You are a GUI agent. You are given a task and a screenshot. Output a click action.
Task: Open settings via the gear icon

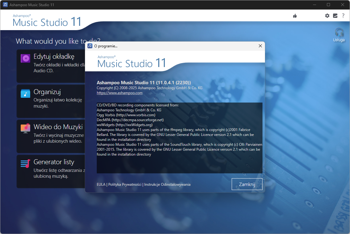(327, 16)
